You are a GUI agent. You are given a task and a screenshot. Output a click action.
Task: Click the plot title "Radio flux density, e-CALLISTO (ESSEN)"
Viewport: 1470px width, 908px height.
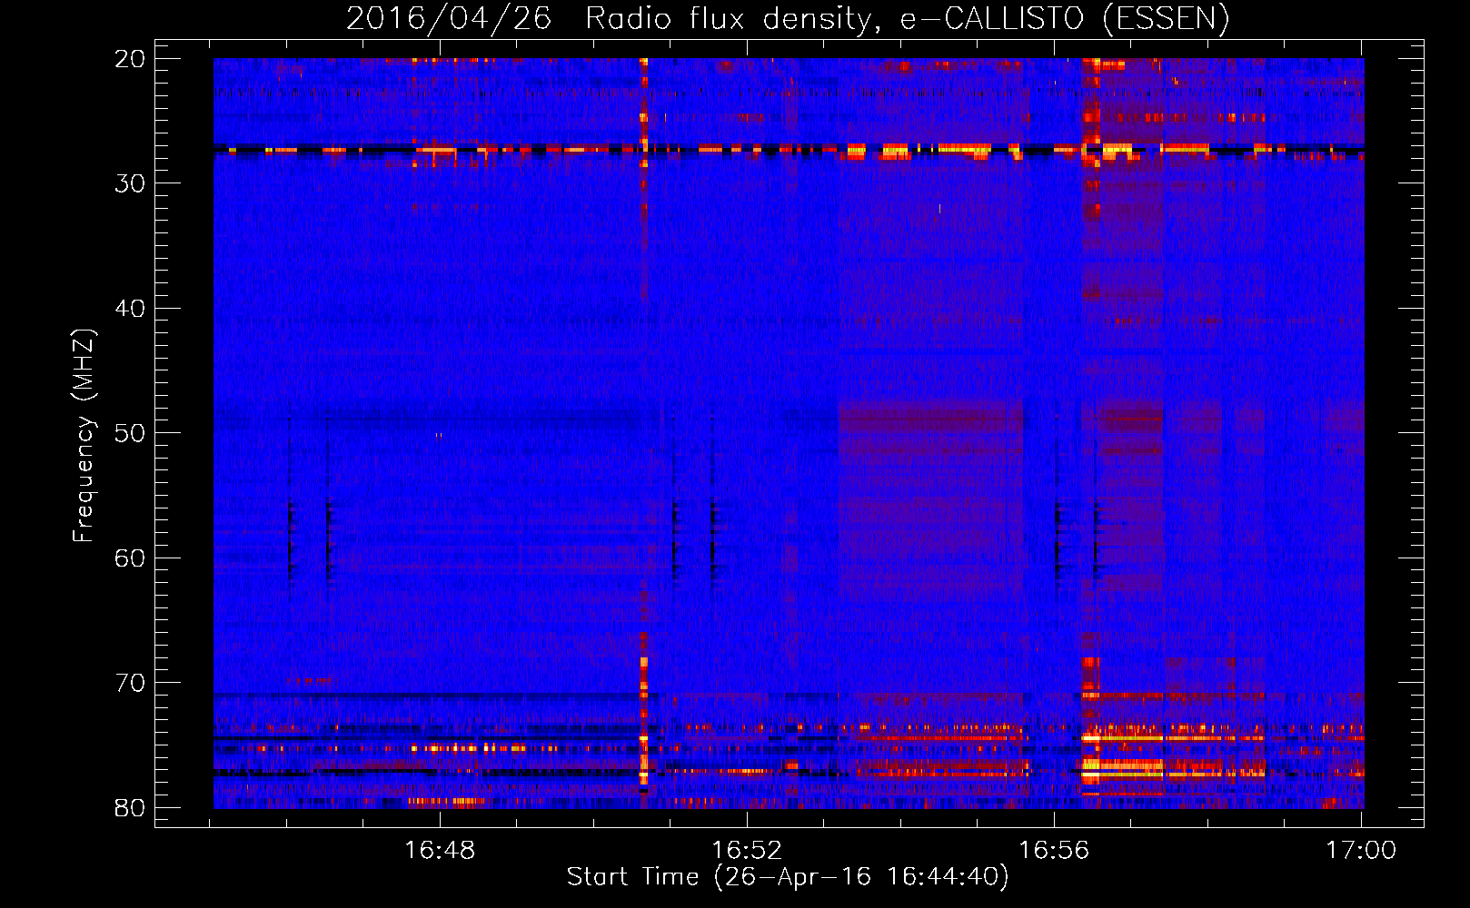click(907, 18)
